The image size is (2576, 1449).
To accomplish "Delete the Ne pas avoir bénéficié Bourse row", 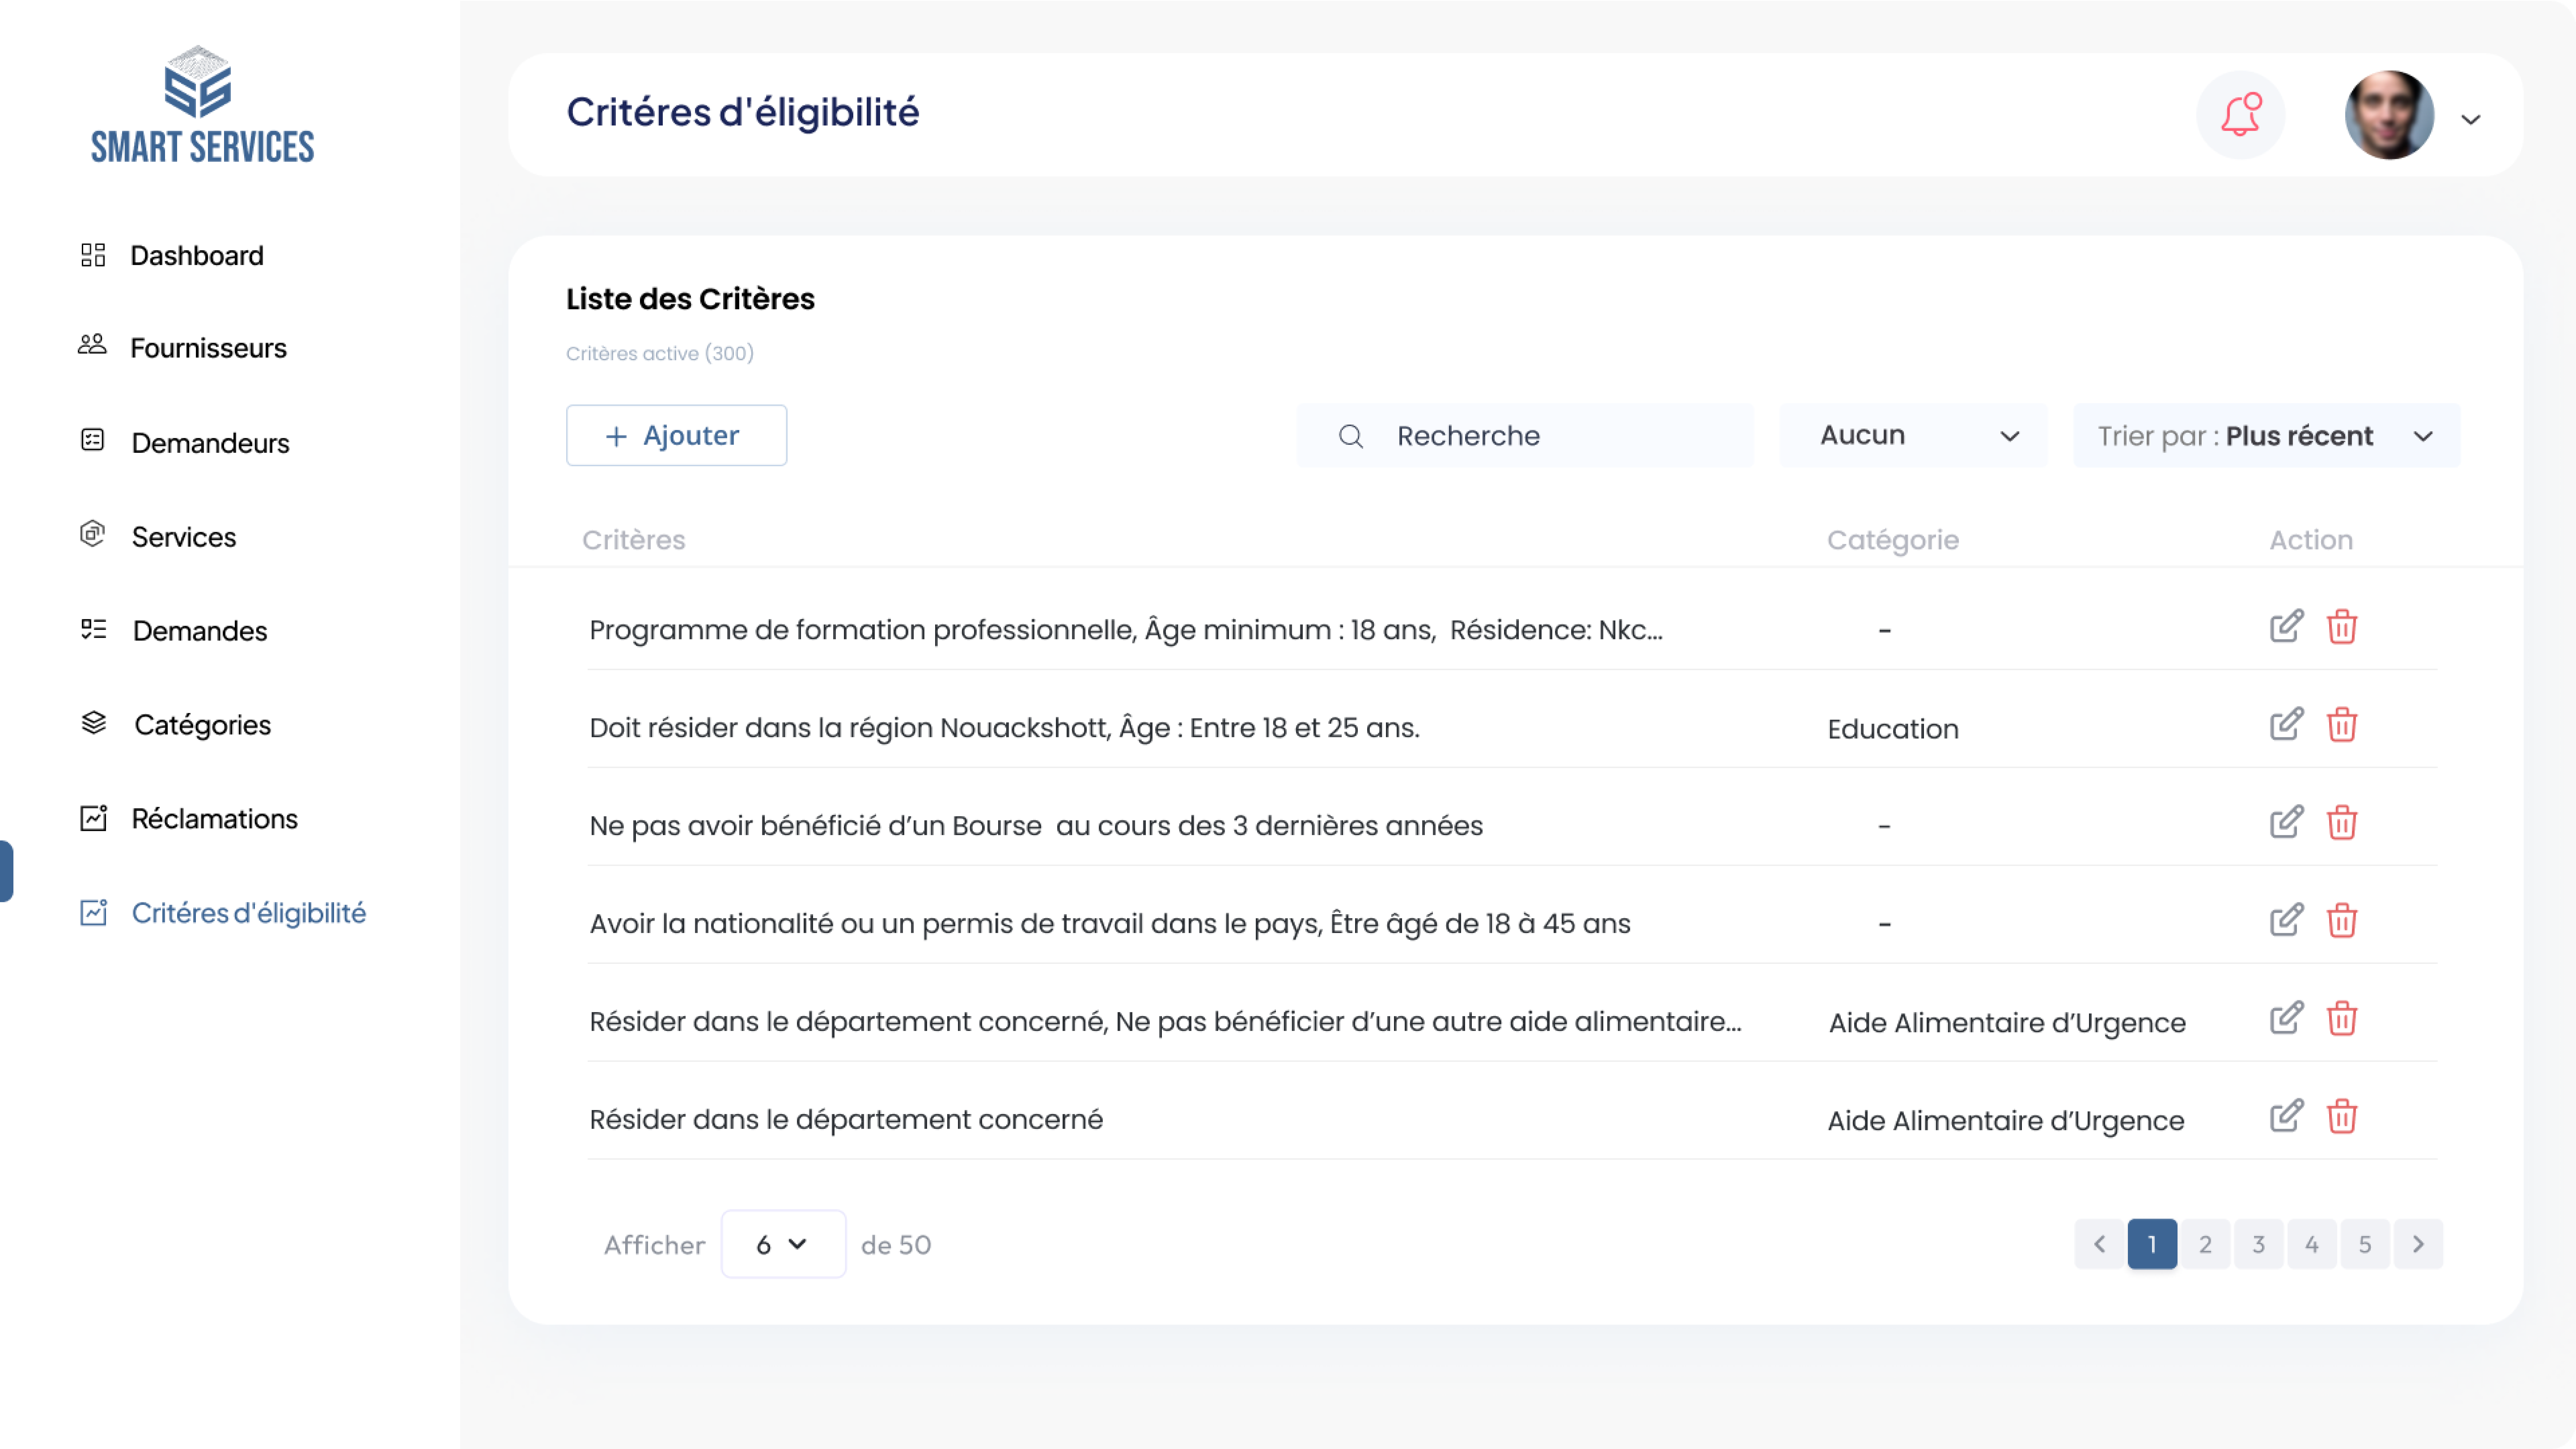I will pos(2342,823).
